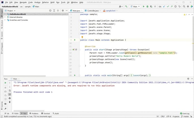Toggle the read-only lock icon in status bar
Viewport: 194px width, 118px height.
pyautogui.click(x=191, y=116)
